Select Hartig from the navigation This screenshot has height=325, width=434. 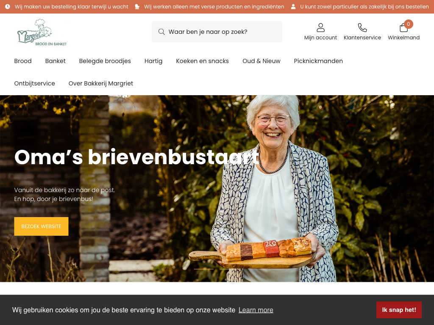(153, 61)
